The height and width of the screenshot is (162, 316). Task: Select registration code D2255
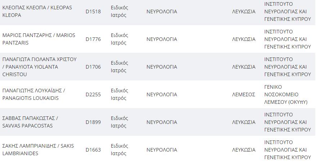tap(93, 94)
